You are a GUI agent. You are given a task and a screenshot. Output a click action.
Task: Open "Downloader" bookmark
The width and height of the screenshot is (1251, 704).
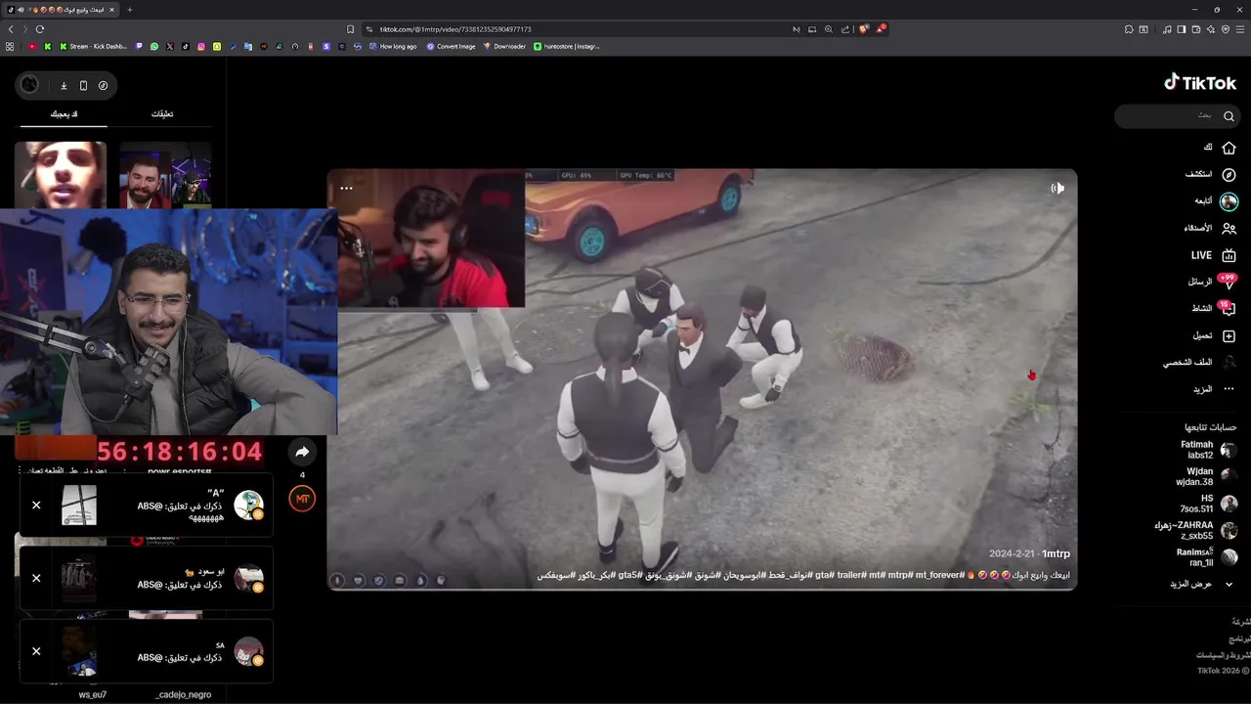pos(504,46)
